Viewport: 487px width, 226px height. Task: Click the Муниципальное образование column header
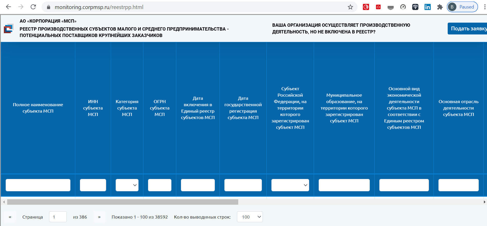[x=344, y=108]
